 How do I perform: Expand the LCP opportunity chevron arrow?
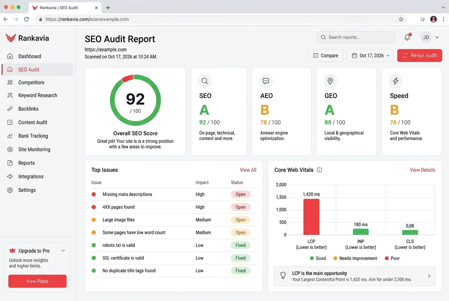429,276
